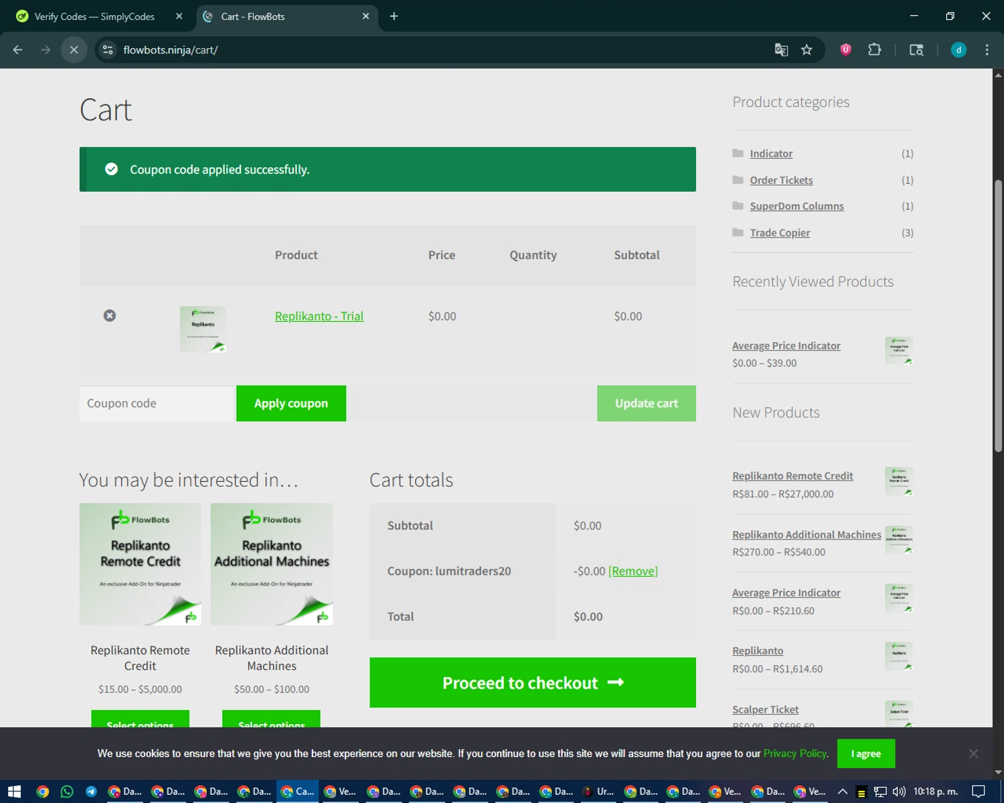Open the Replikanto - Trial product link
The width and height of the screenshot is (1004, 803).
pyautogui.click(x=319, y=316)
